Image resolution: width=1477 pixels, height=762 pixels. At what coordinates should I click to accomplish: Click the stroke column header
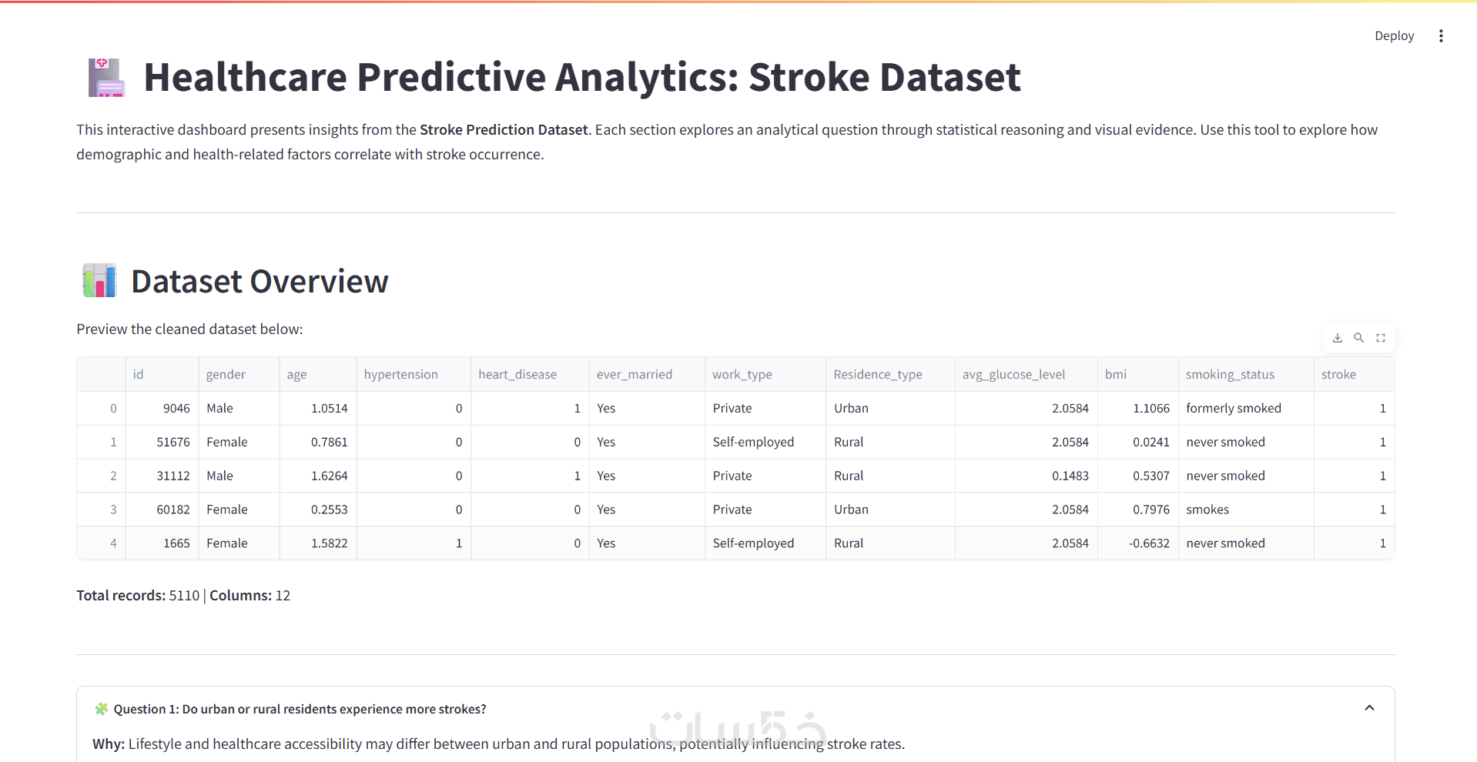tap(1338, 375)
